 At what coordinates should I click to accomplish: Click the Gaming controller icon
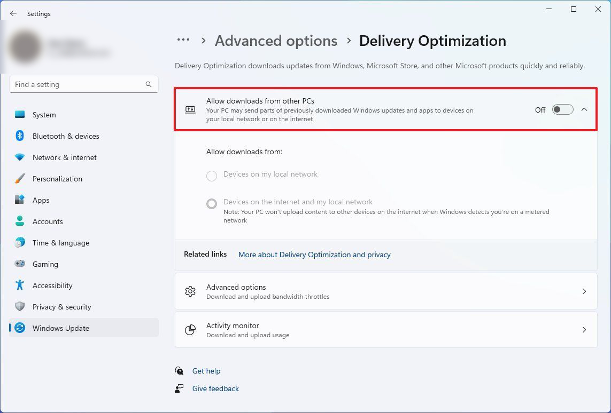20,264
